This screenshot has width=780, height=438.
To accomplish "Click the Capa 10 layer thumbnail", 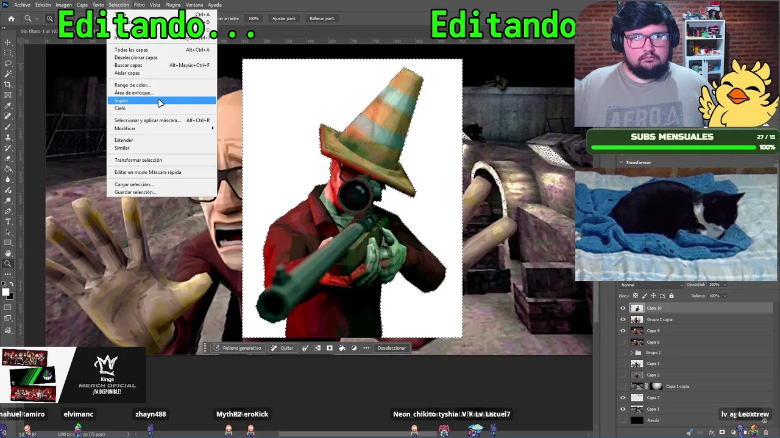I will (x=637, y=308).
